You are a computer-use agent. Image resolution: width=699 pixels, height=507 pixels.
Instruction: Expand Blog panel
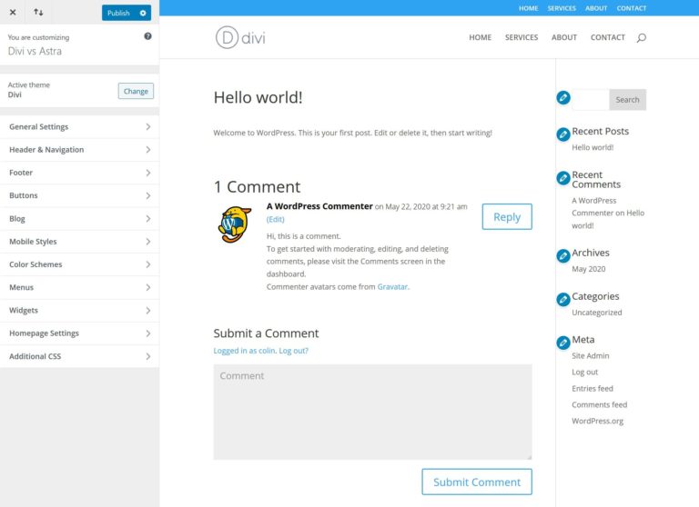pyautogui.click(x=79, y=219)
